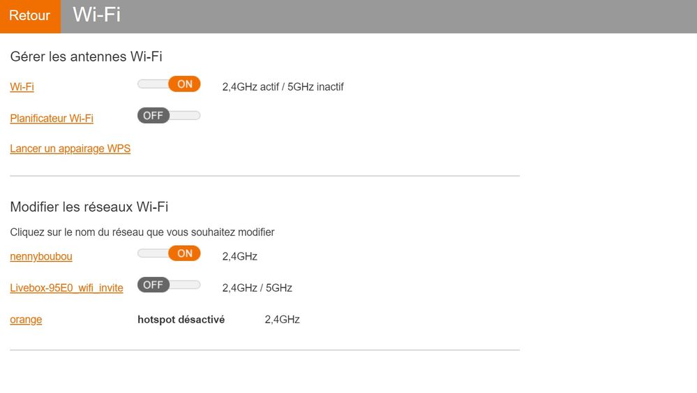Click the 2,4GHz band label beside nennyboubou
This screenshot has width=697, height=393.
(x=239, y=257)
